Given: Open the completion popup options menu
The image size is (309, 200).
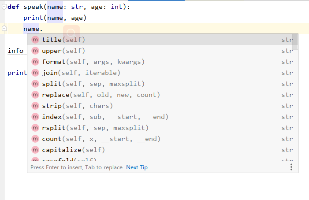Looking at the screenshot, I should tap(291, 167).
